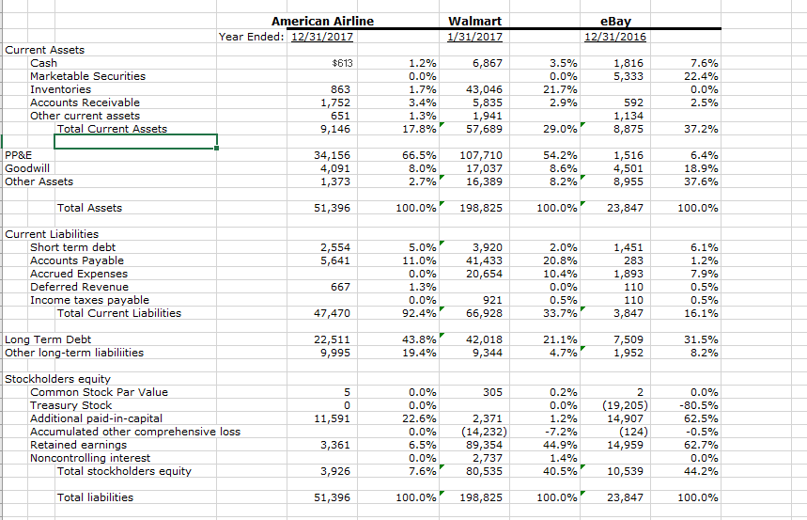Select the Current Liabilities heading
807x520 pixels.
click(52, 234)
